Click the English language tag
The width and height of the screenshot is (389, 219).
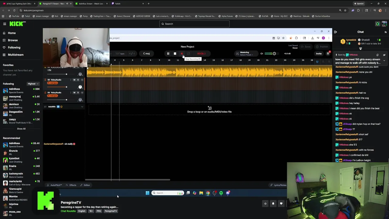(82, 211)
